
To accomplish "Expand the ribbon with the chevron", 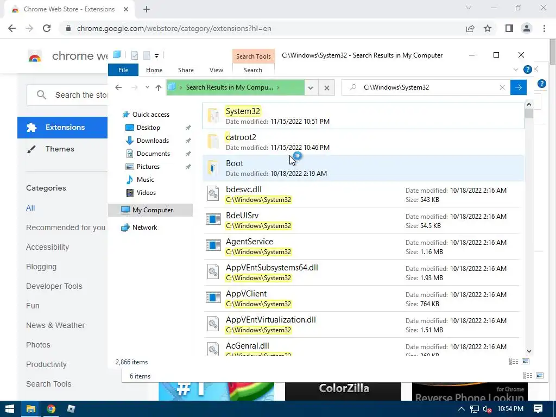I will [x=516, y=69].
